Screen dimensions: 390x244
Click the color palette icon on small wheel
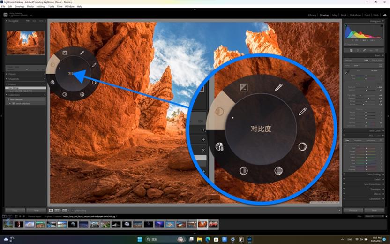52,83
